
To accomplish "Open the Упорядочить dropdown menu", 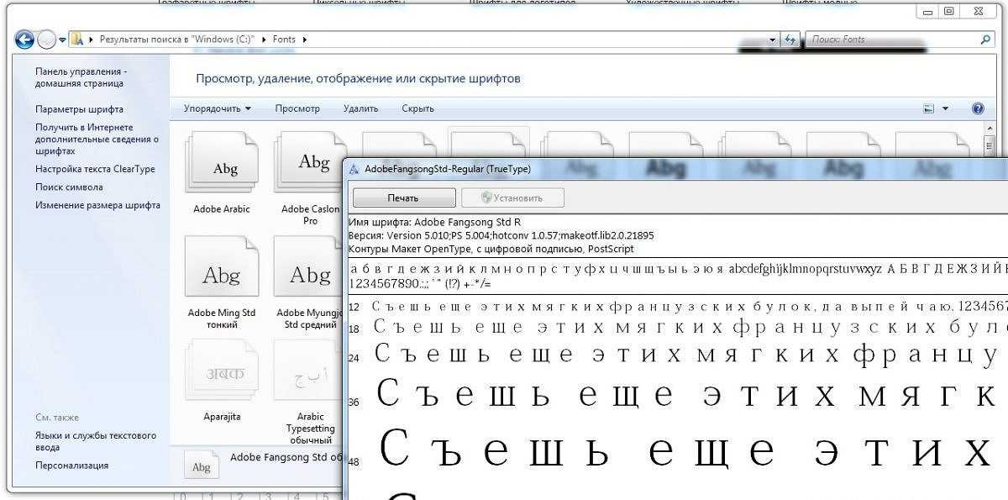I will click(x=218, y=108).
